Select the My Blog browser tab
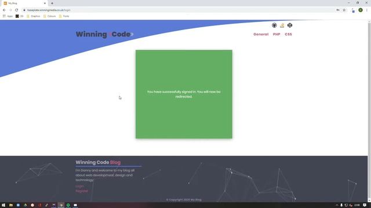This screenshot has width=371, height=208. coord(24,3)
